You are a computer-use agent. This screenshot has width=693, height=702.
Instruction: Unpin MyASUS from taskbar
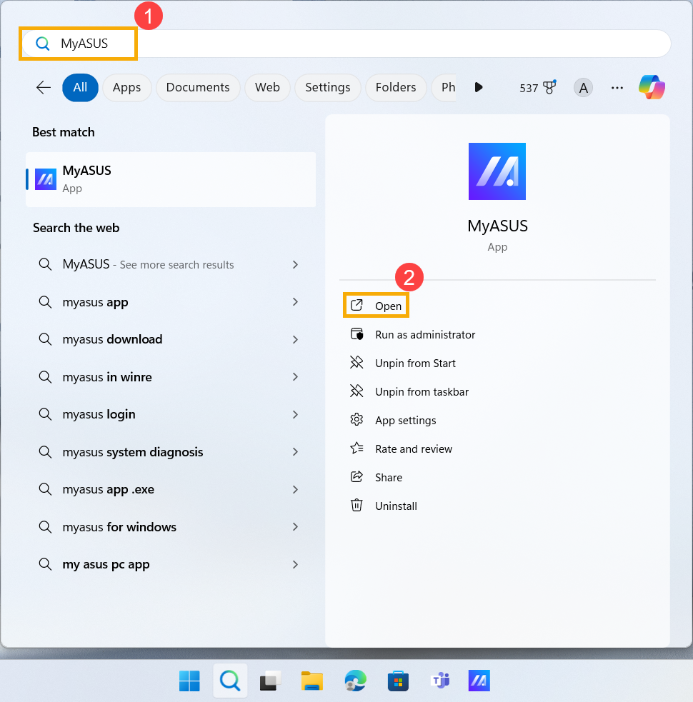[409, 392]
